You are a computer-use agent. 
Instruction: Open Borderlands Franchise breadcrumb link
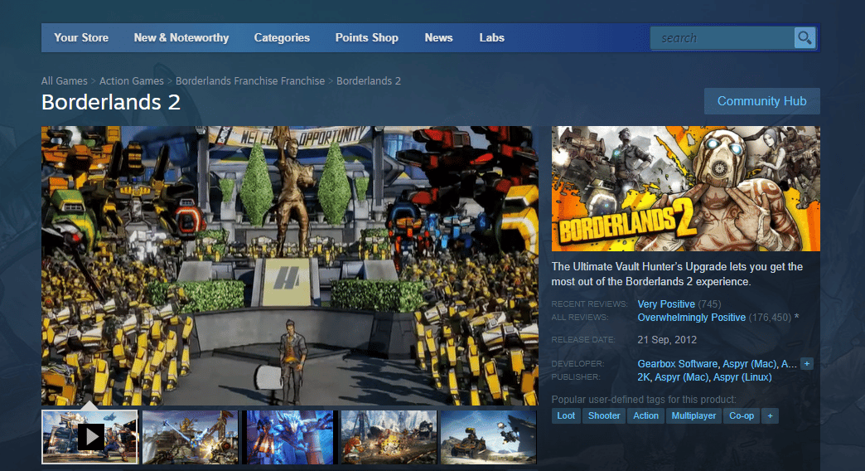(x=250, y=80)
